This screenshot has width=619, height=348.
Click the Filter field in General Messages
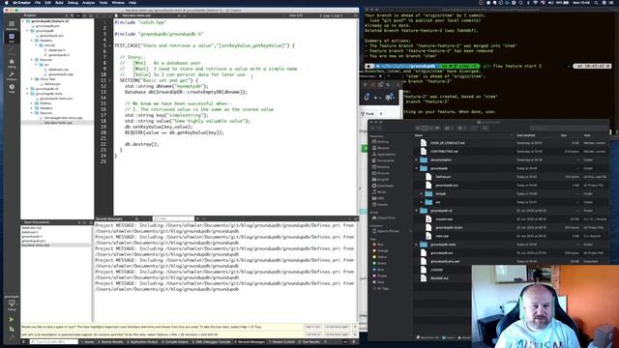pos(173,218)
